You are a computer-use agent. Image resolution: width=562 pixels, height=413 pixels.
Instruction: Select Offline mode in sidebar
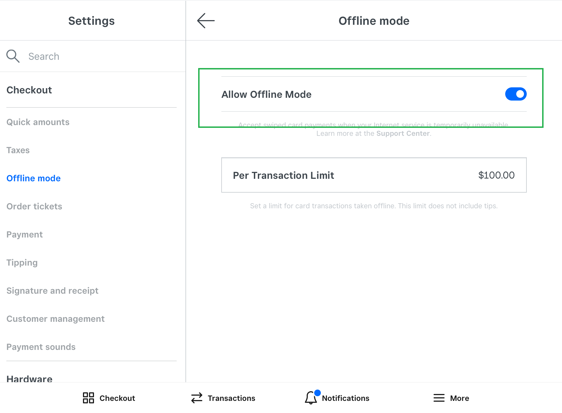point(34,178)
